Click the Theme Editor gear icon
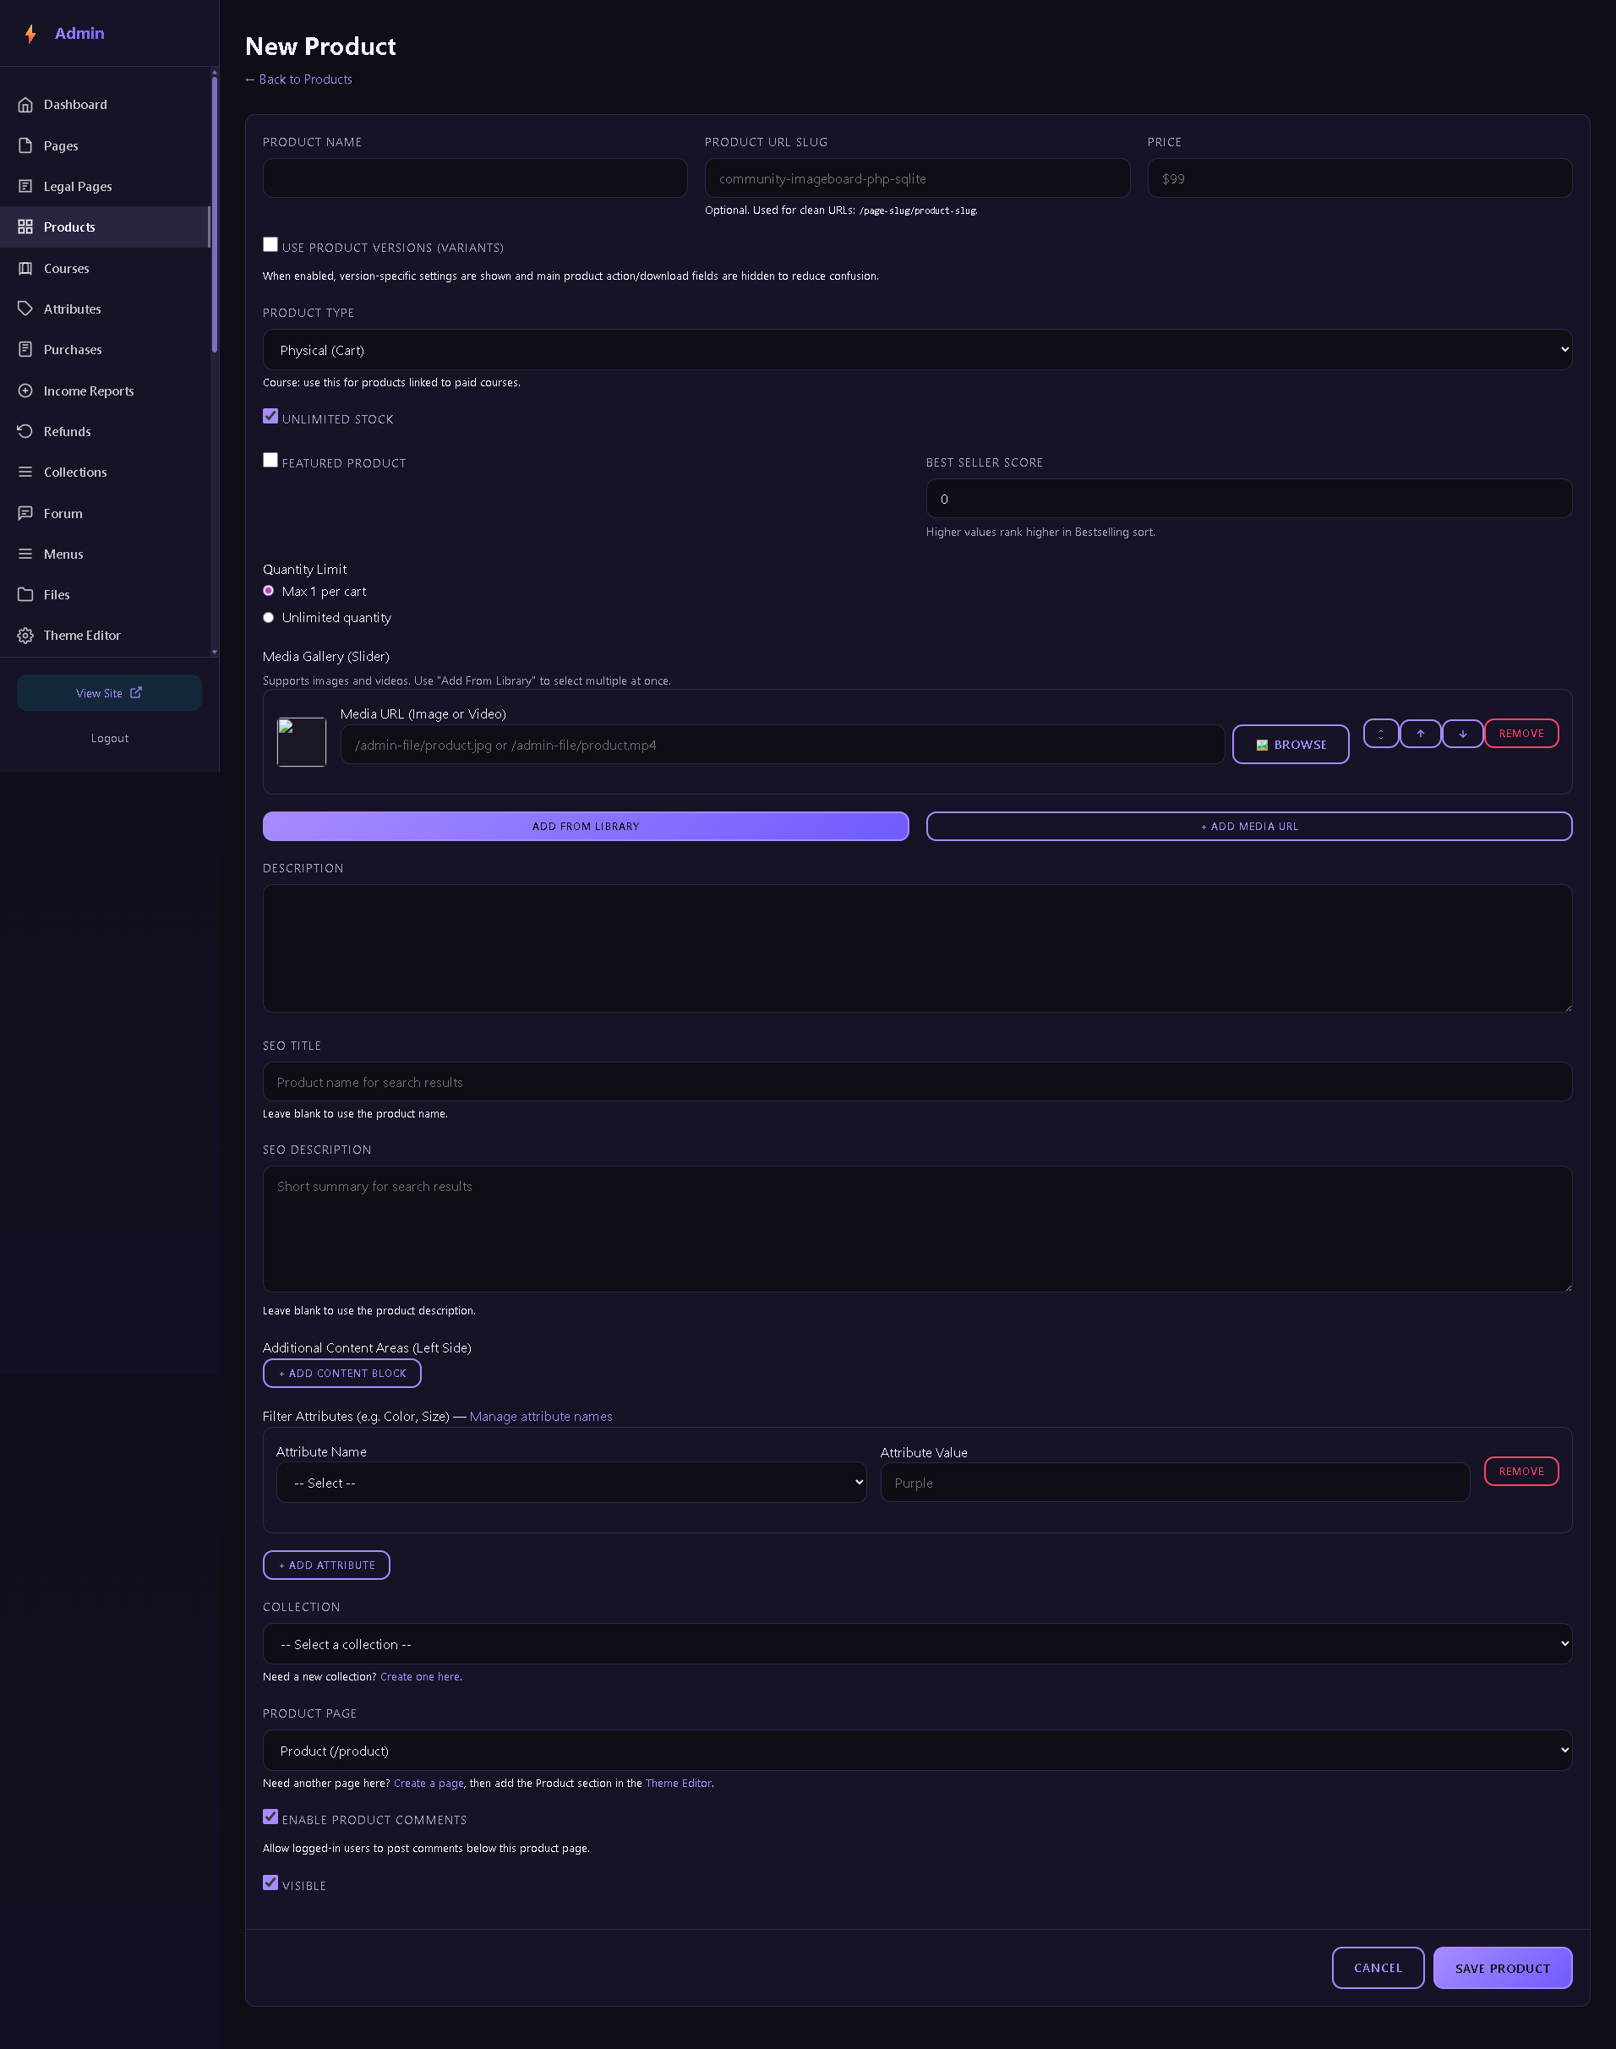The image size is (1616, 2049). pos(25,636)
